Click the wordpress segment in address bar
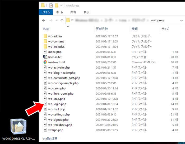 click(157, 20)
